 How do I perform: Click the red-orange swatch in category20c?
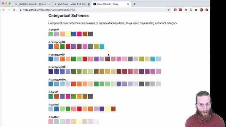coord(73,84)
